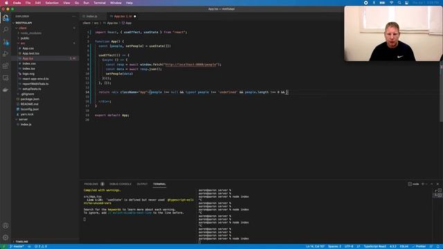Open Spotlight search in macOS menu bar
This screenshot has height=249, width=443.
(399, 3)
